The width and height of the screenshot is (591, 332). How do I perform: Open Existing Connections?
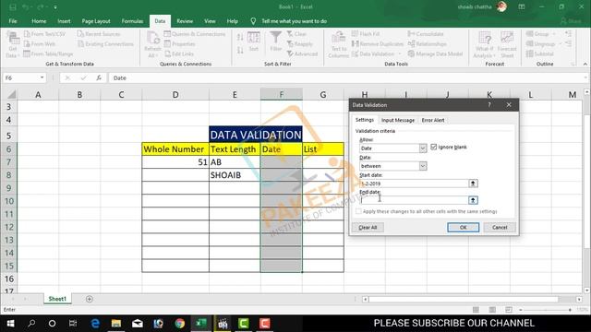(105, 44)
